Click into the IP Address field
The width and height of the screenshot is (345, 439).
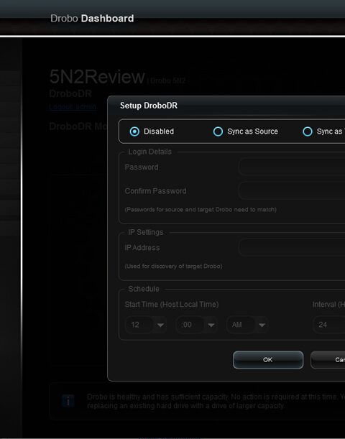click(x=292, y=247)
